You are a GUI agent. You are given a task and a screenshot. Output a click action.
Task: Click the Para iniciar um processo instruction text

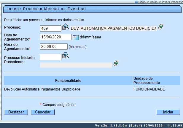[x=44, y=20]
